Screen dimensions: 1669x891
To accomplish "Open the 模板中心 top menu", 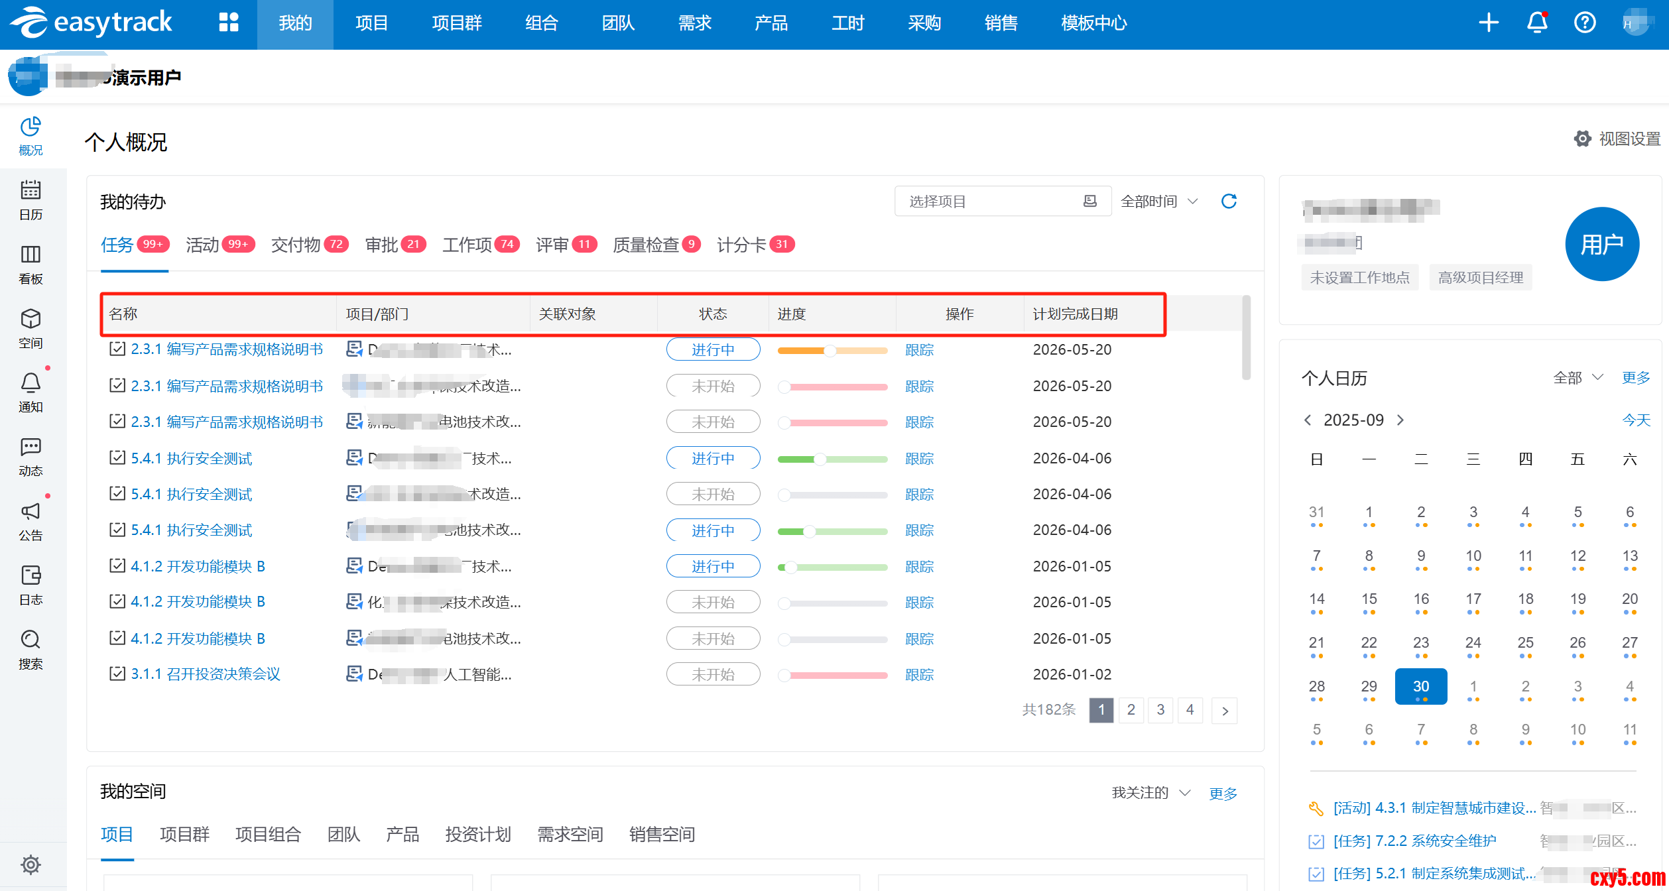I will coord(1093,23).
